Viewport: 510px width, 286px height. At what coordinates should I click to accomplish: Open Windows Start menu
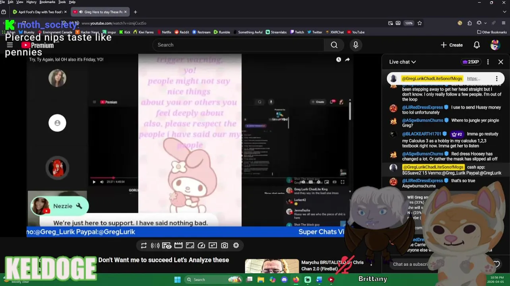coord(177,280)
